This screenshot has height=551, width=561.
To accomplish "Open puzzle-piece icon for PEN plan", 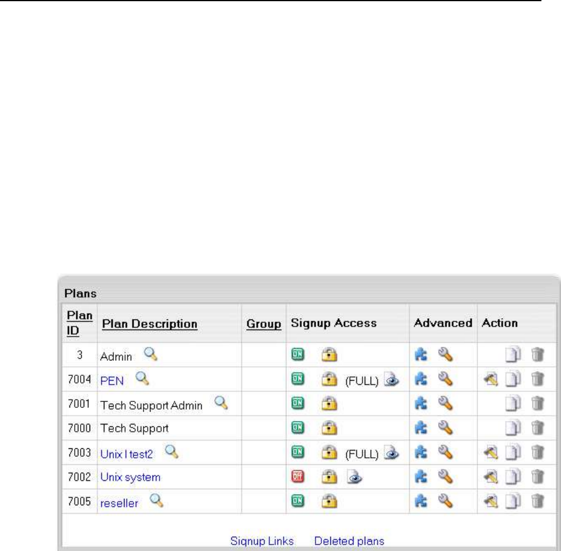I will pyautogui.click(x=421, y=379).
